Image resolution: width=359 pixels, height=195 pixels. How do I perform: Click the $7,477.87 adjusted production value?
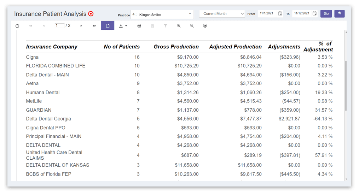tap(251, 119)
